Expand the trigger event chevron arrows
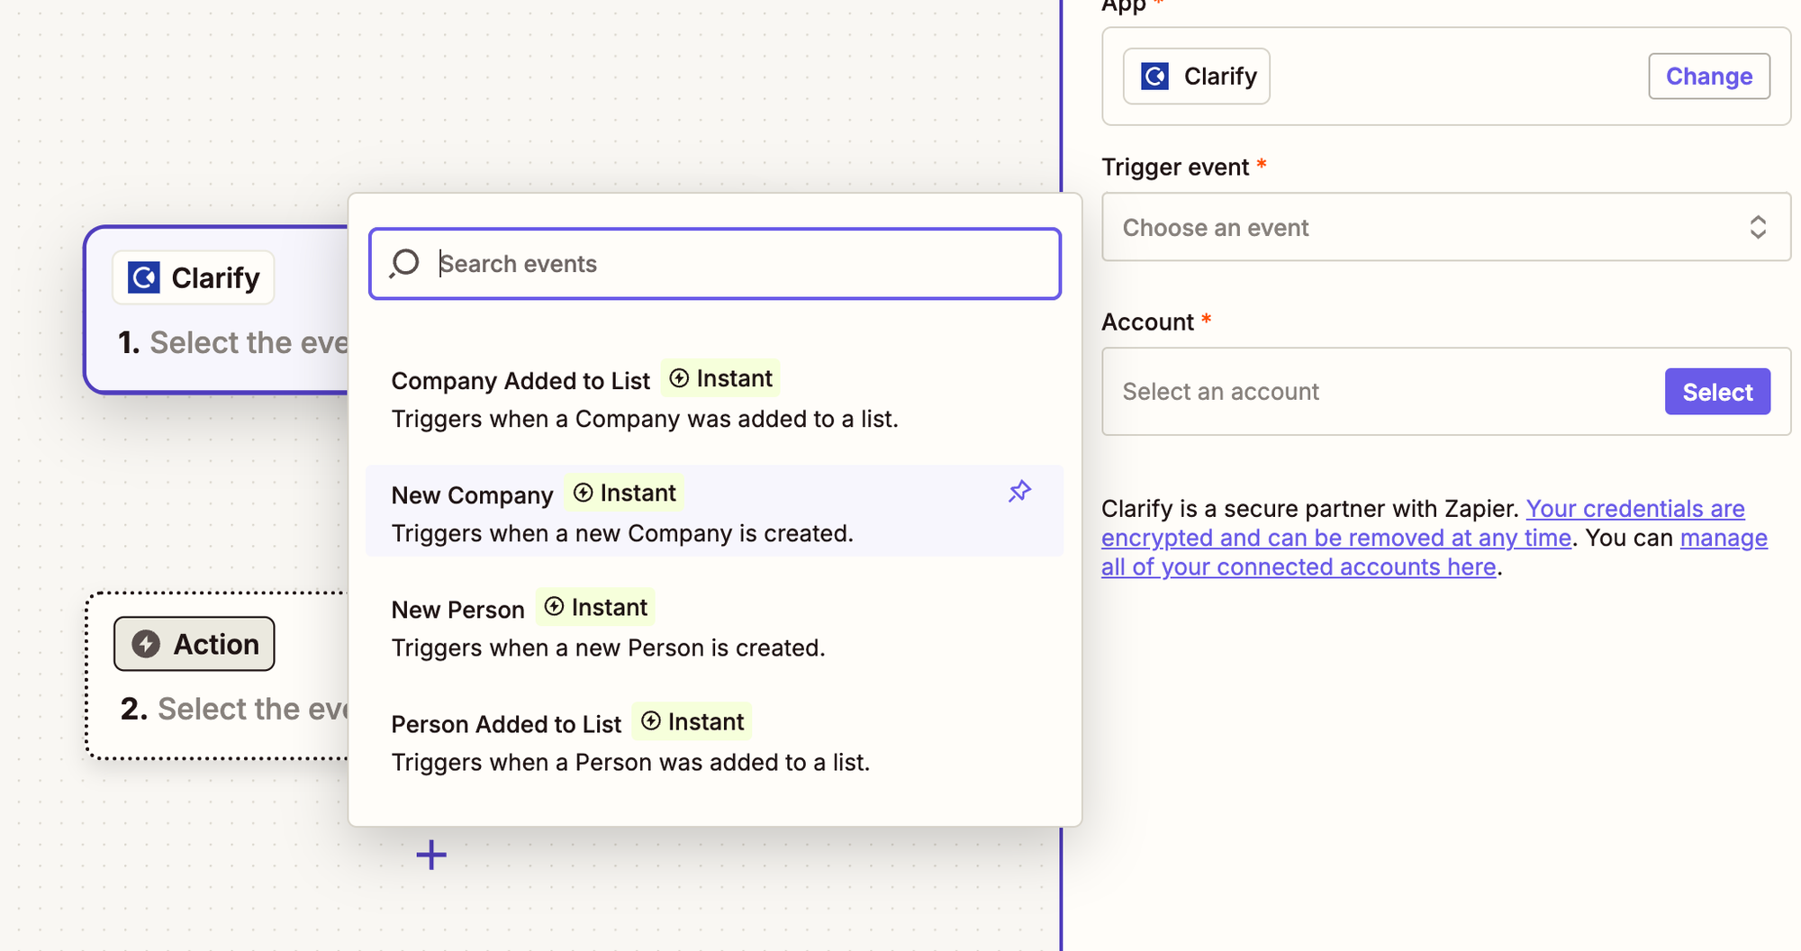 (1758, 227)
